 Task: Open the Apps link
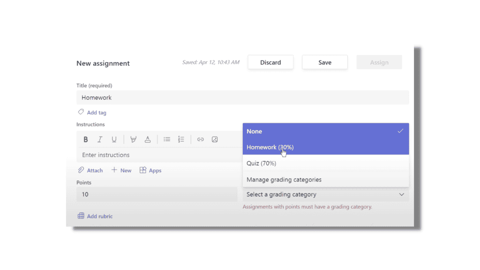click(x=155, y=171)
